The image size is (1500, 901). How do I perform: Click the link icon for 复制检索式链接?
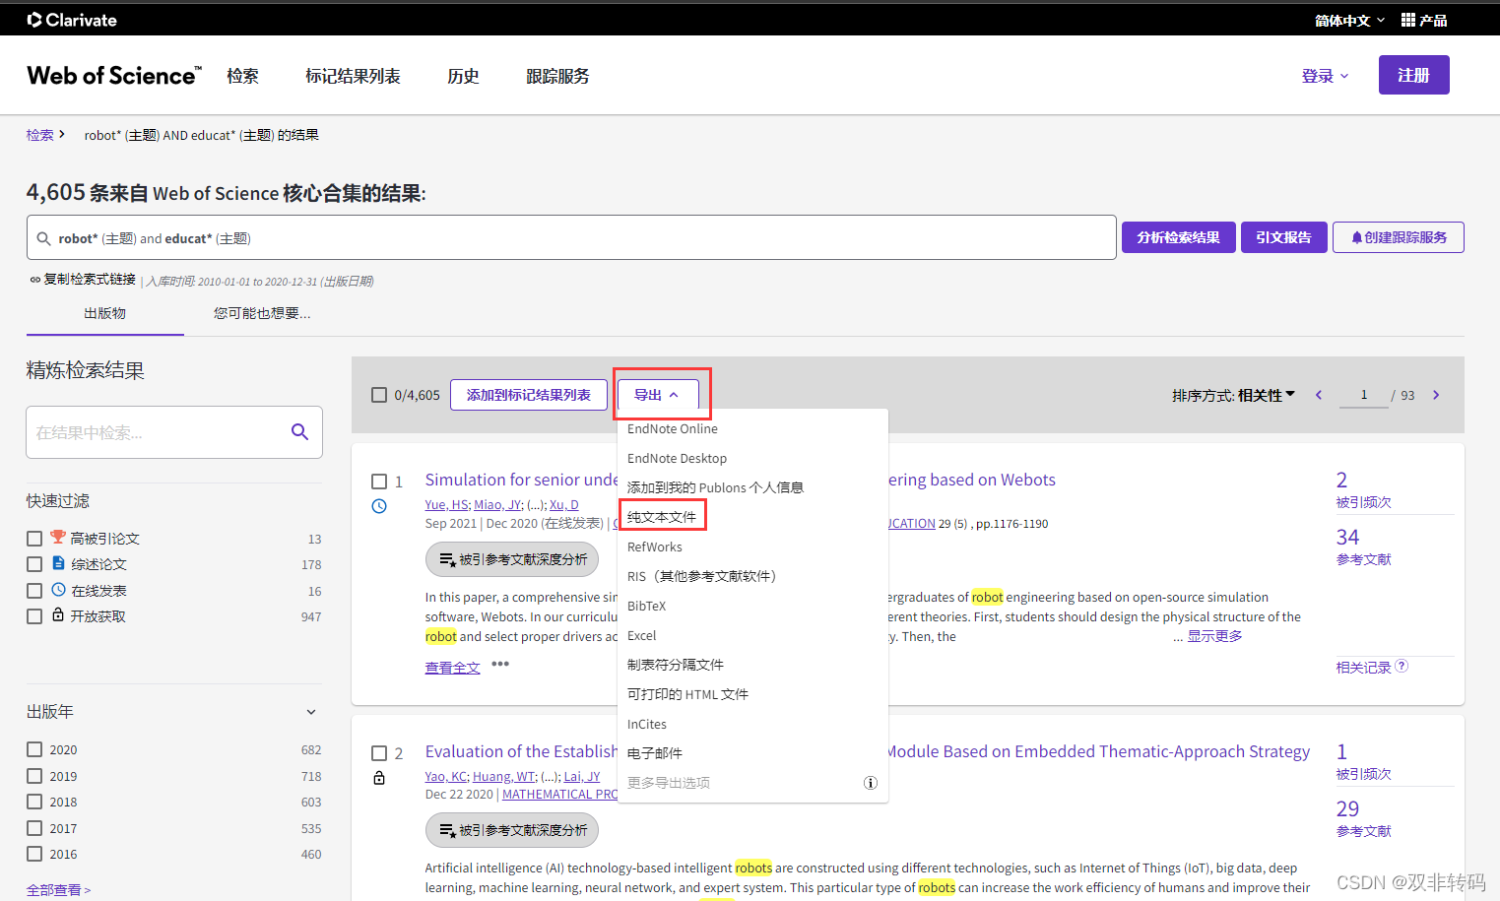(x=35, y=280)
